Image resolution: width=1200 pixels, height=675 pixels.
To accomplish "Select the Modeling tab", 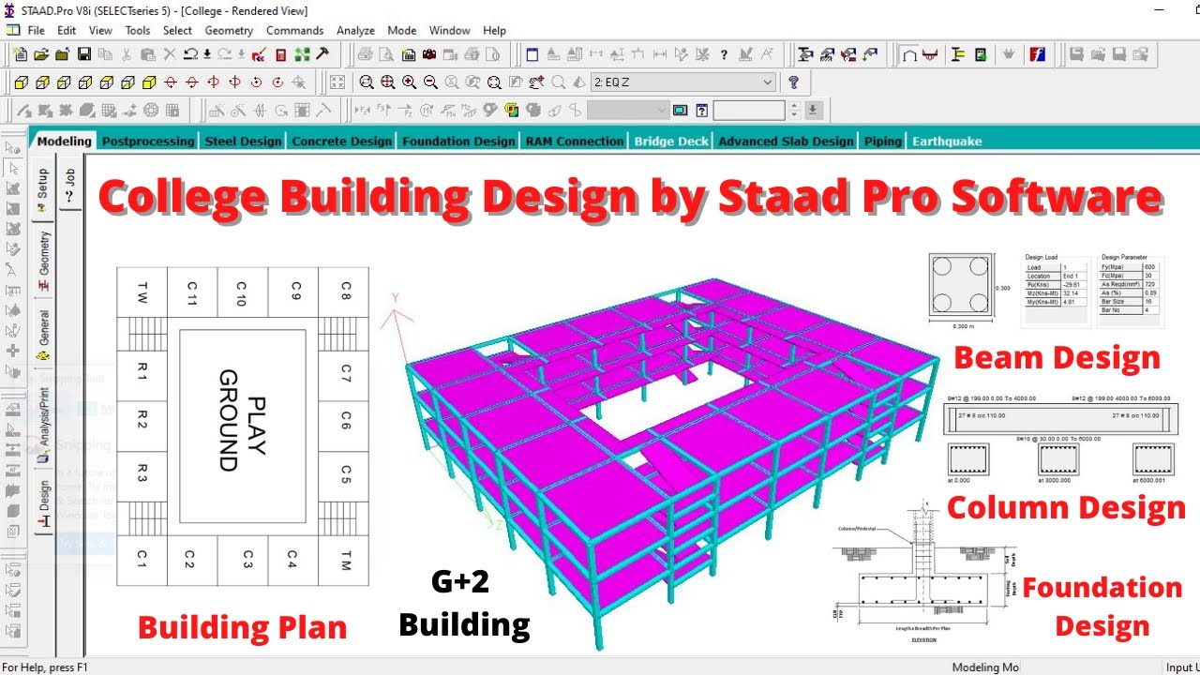I will pyautogui.click(x=64, y=142).
